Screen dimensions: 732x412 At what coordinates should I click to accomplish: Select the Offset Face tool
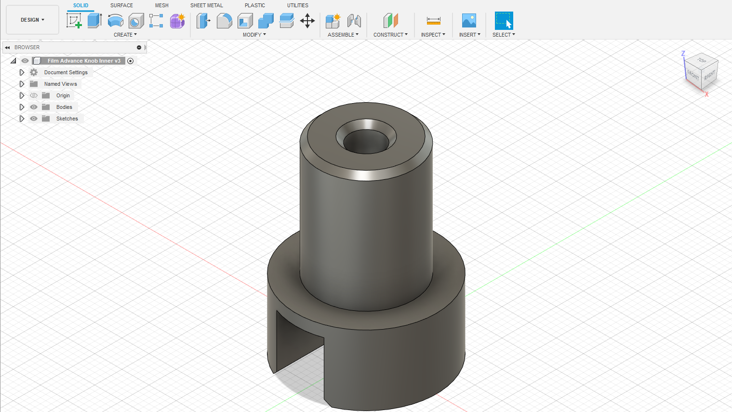[x=287, y=21]
